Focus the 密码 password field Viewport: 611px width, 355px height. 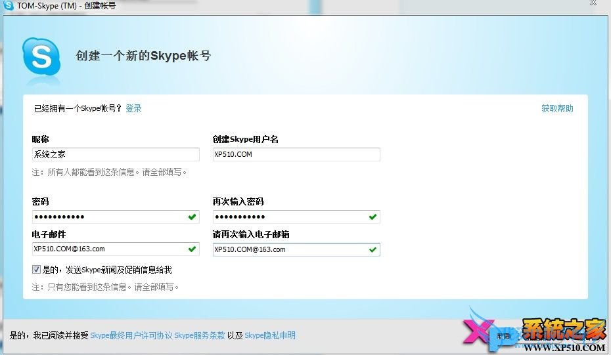click(x=116, y=217)
